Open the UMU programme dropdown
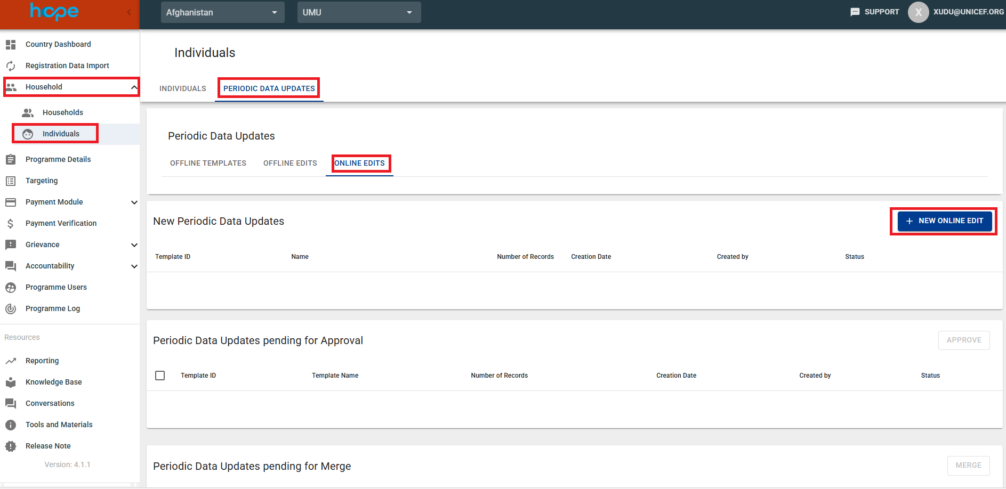Image resolution: width=1006 pixels, height=489 pixels. coord(359,12)
